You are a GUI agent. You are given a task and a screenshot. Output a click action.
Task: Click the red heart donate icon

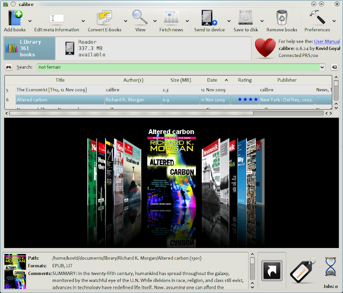click(265, 48)
